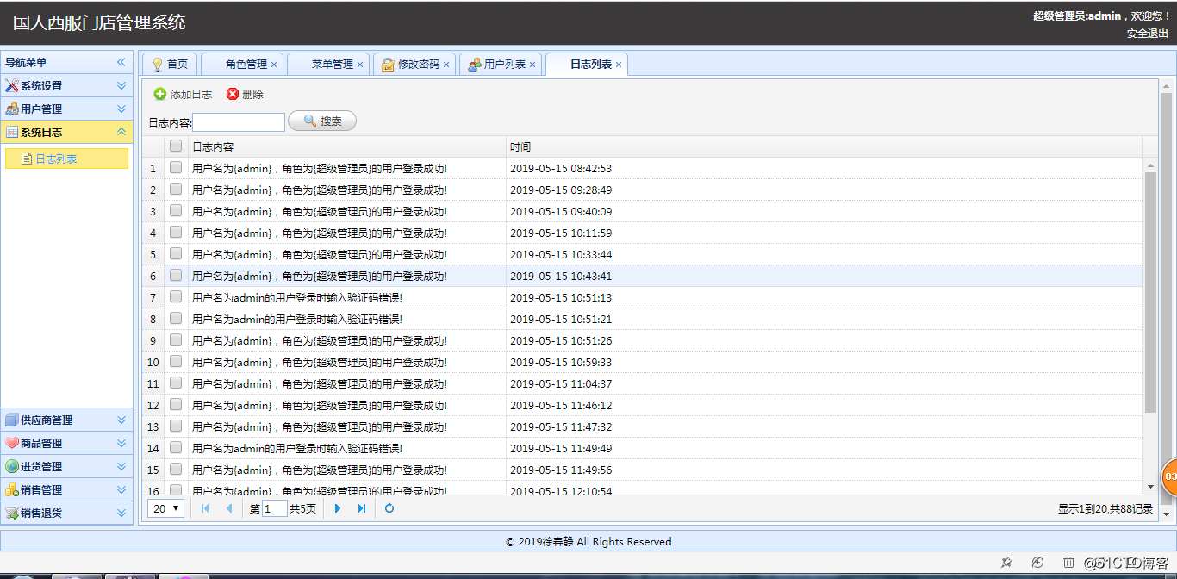Refresh the log list grid

(389, 508)
